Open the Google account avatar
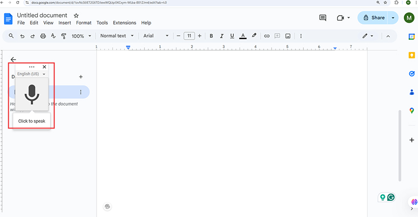418x217 pixels. tap(409, 18)
